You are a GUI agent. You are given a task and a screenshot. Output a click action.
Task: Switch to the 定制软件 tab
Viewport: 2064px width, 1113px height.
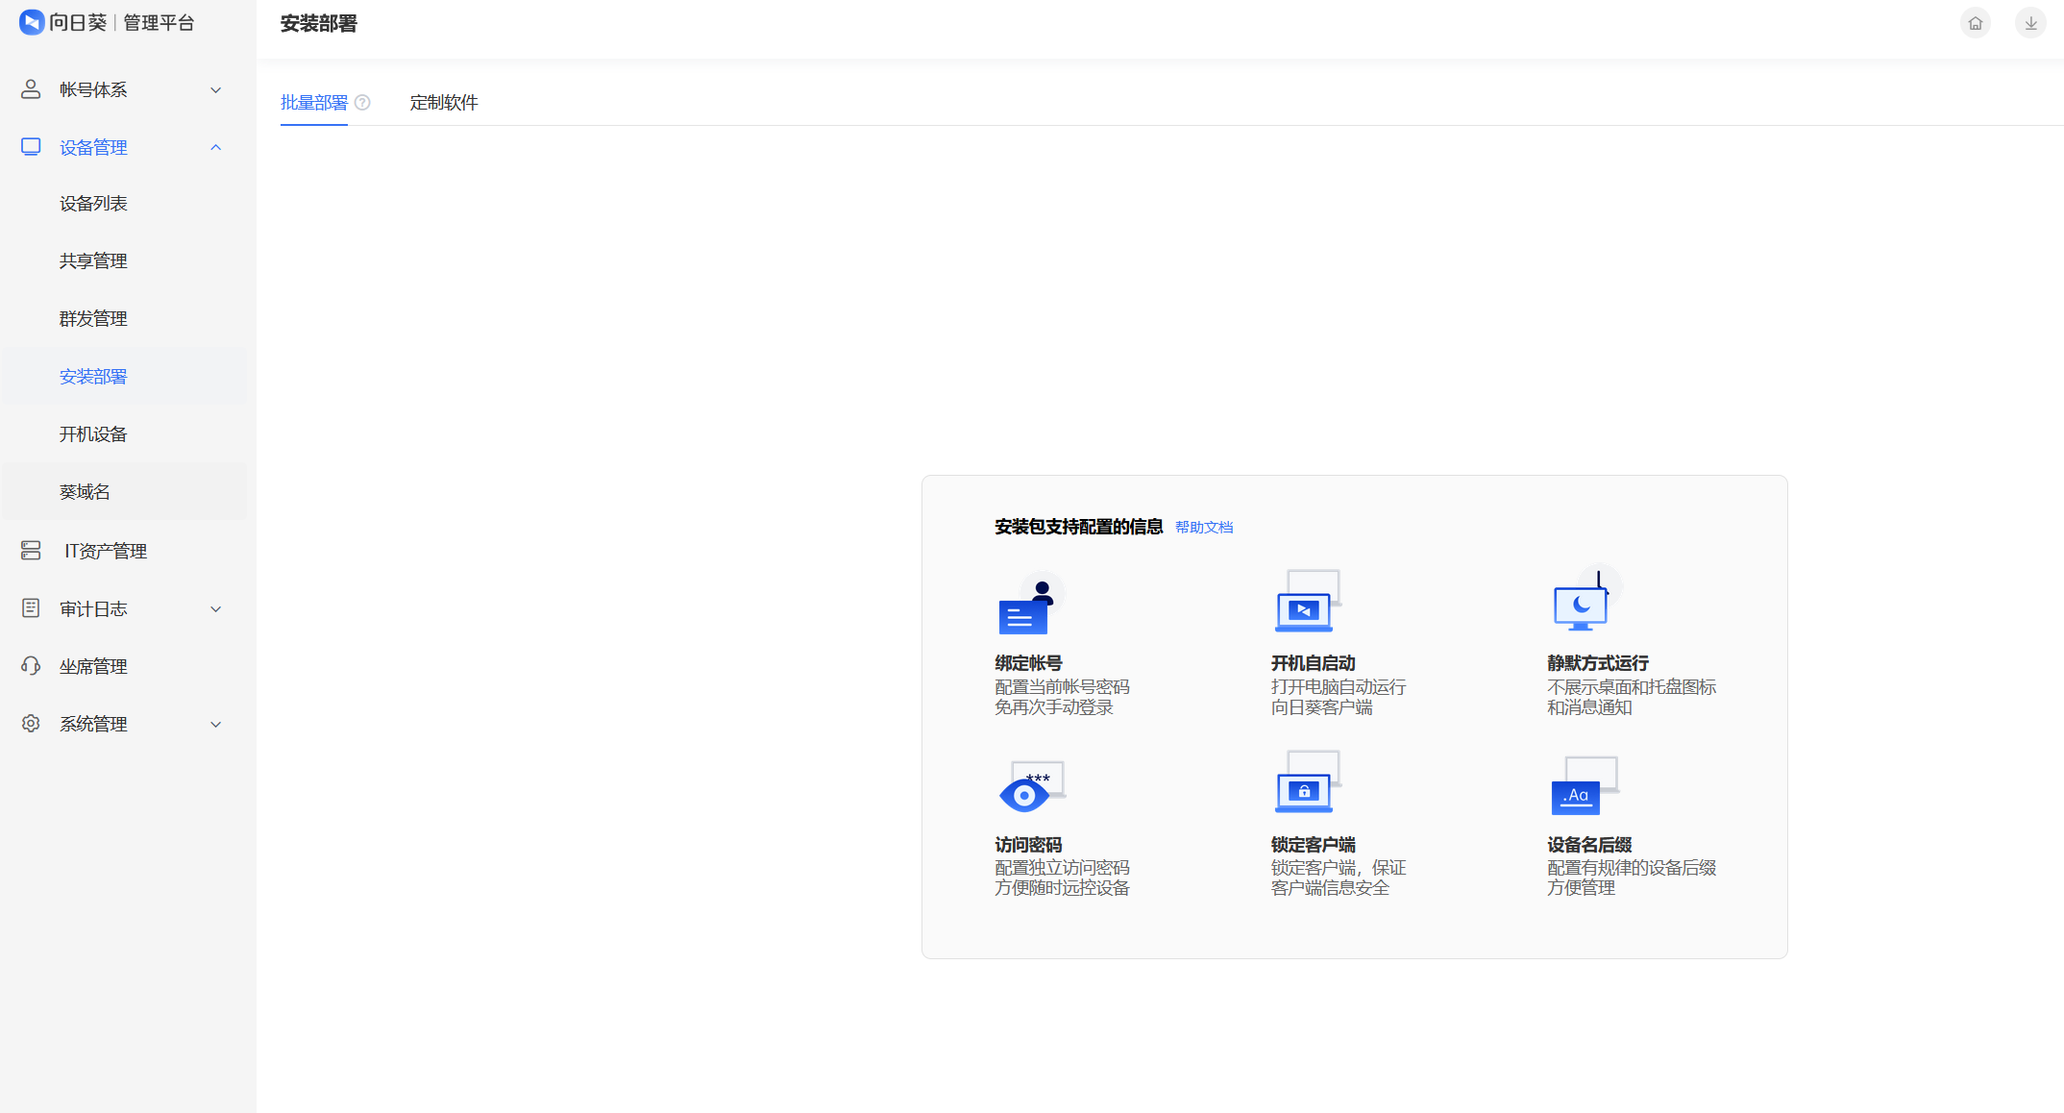point(443,103)
